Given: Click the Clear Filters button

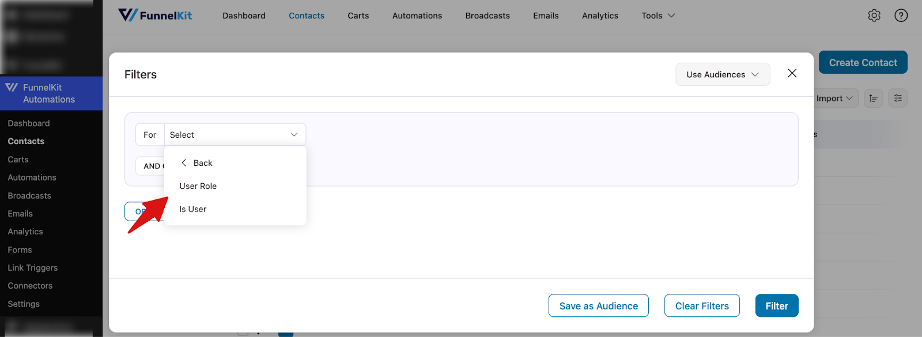Looking at the screenshot, I should tap(701, 305).
